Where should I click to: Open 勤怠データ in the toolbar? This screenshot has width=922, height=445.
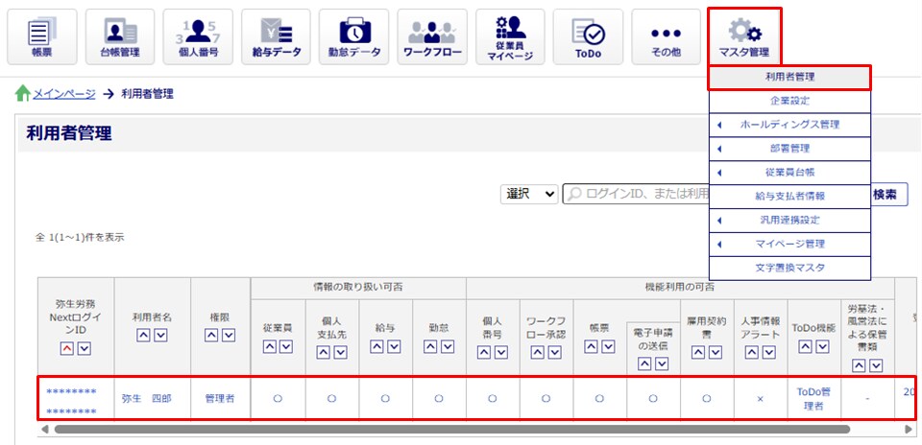[352, 36]
